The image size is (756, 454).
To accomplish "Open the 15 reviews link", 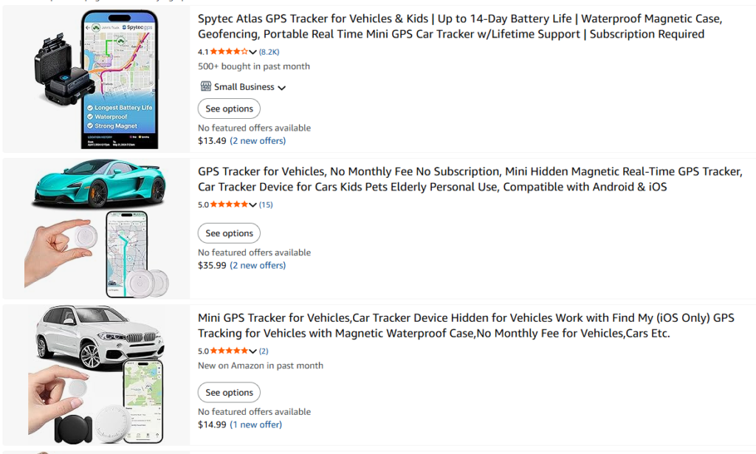I will click(266, 204).
